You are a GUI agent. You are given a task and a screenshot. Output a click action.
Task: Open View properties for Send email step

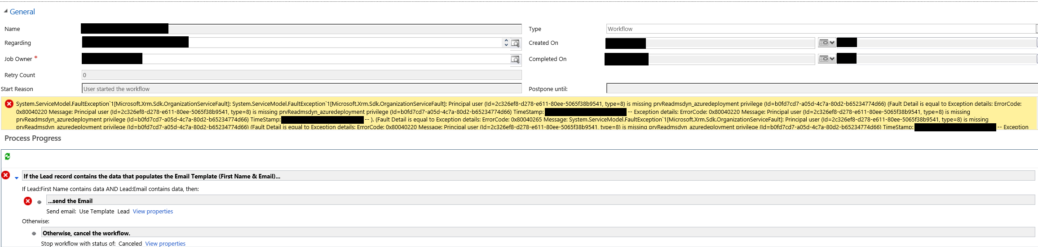tap(153, 212)
